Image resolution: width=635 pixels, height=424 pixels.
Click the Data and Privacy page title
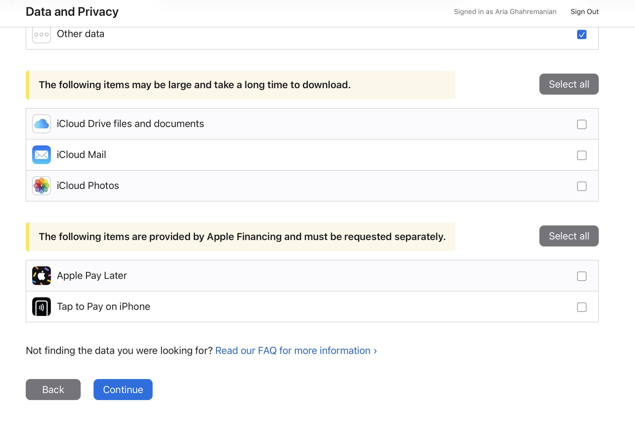pos(72,12)
